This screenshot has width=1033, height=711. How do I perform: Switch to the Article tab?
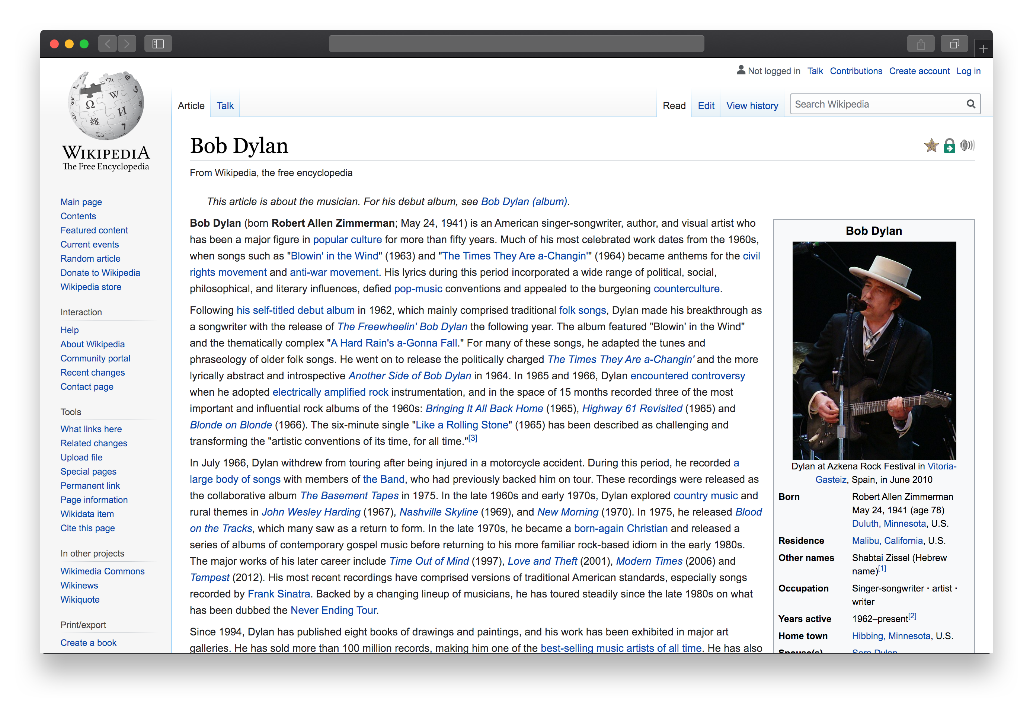(191, 106)
